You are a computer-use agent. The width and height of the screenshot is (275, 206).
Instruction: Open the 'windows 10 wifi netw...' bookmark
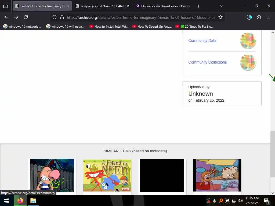click(x=66, y=27)
